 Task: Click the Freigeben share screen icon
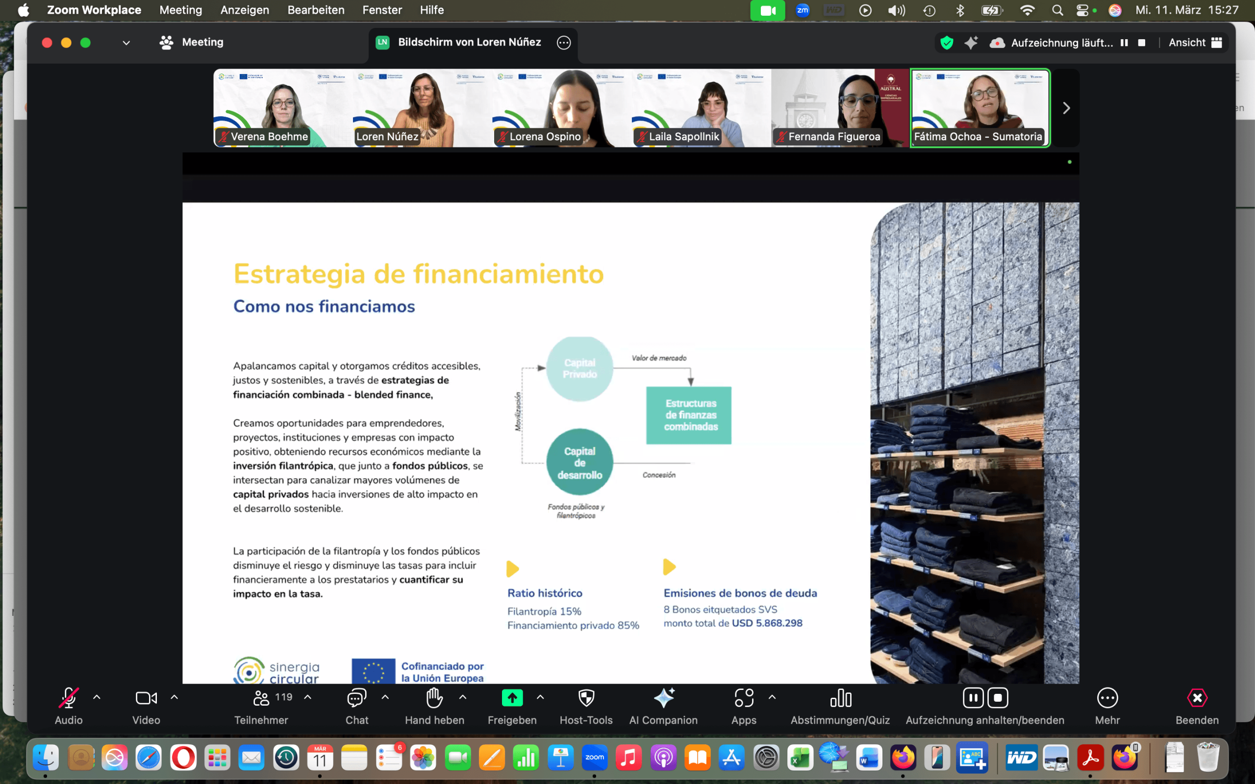(x=512, y=698)
